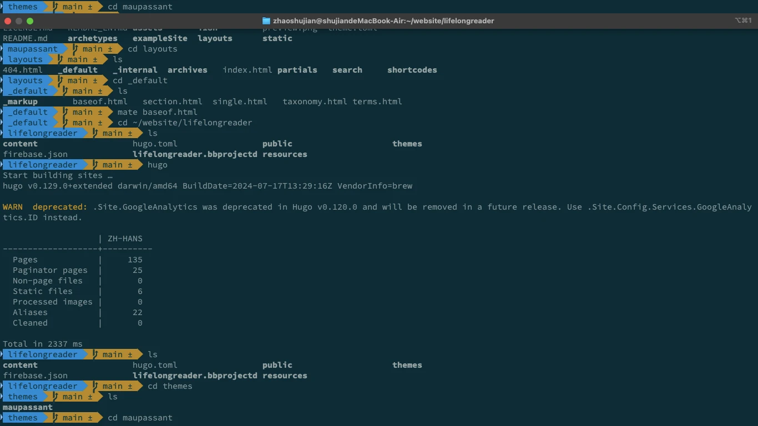758x426 pixels.
Task: Click the single.html file name
Action: (240, 102)
